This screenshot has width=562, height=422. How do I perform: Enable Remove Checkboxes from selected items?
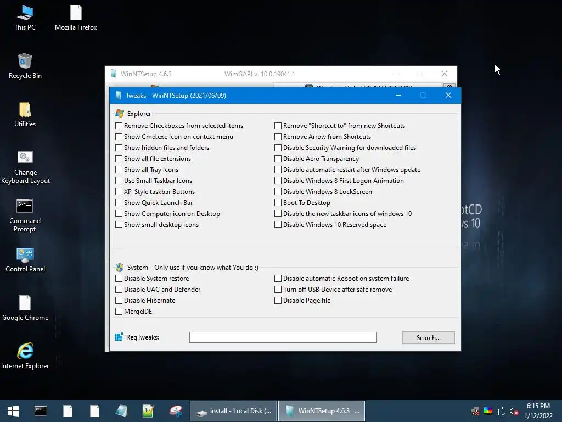tap(119, 126)
